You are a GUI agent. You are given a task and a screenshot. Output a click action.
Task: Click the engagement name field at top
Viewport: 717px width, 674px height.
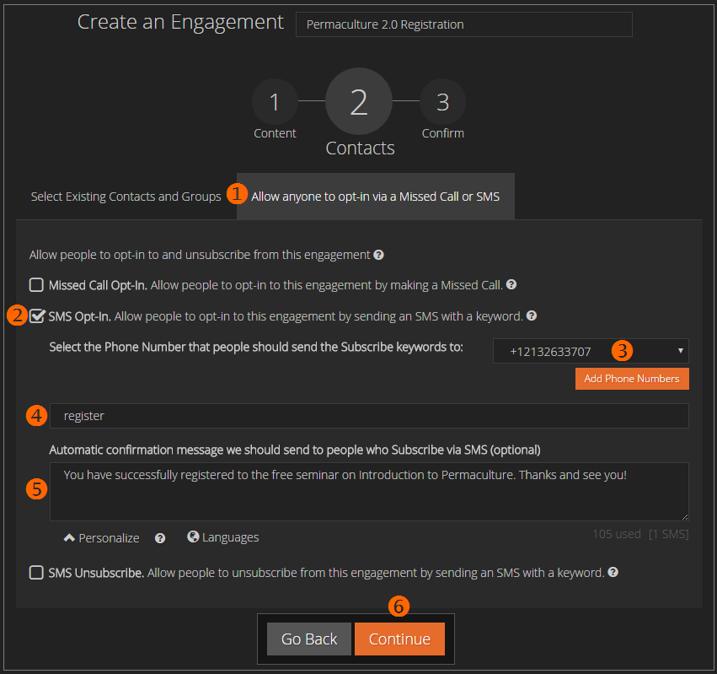coord(463,24)
